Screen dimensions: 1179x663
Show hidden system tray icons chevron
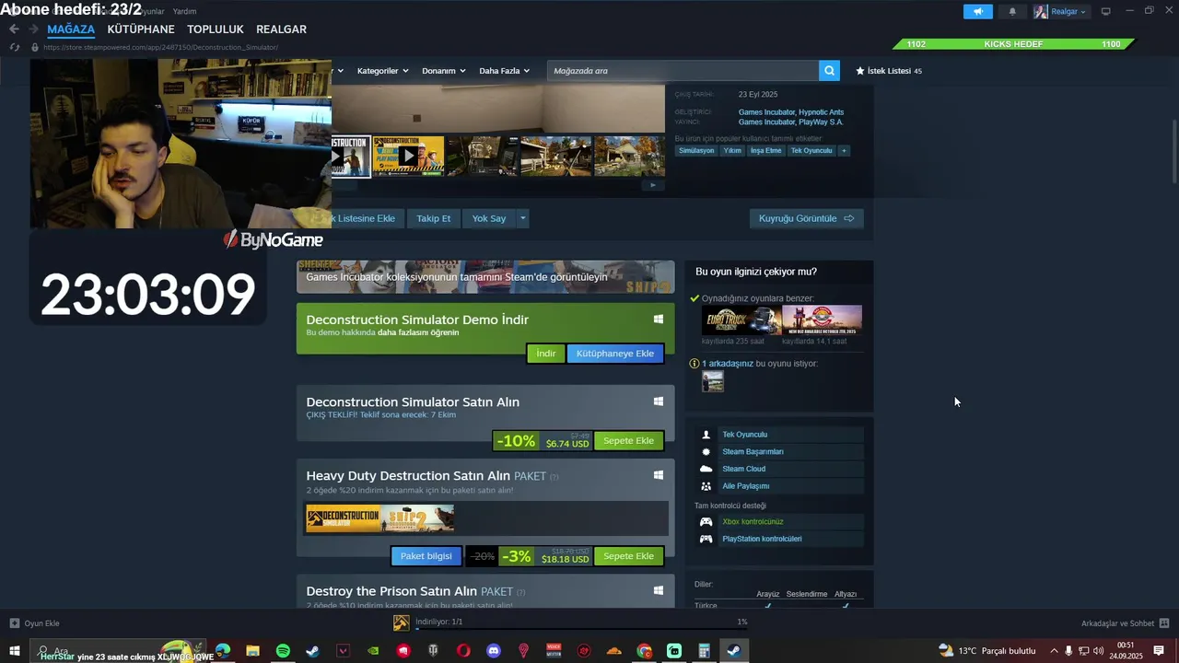click(1055, 651)
